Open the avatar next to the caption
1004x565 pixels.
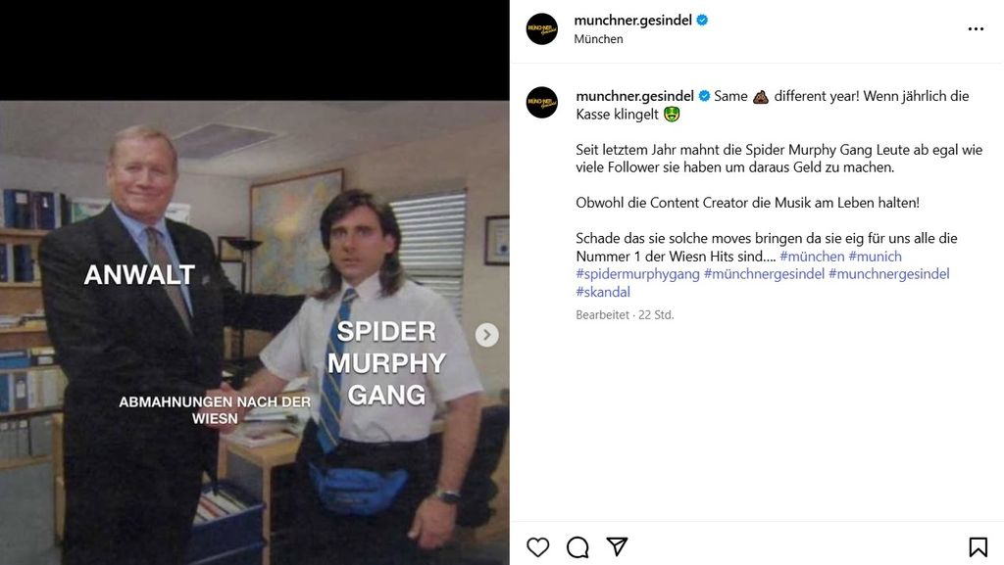point(541,102)
